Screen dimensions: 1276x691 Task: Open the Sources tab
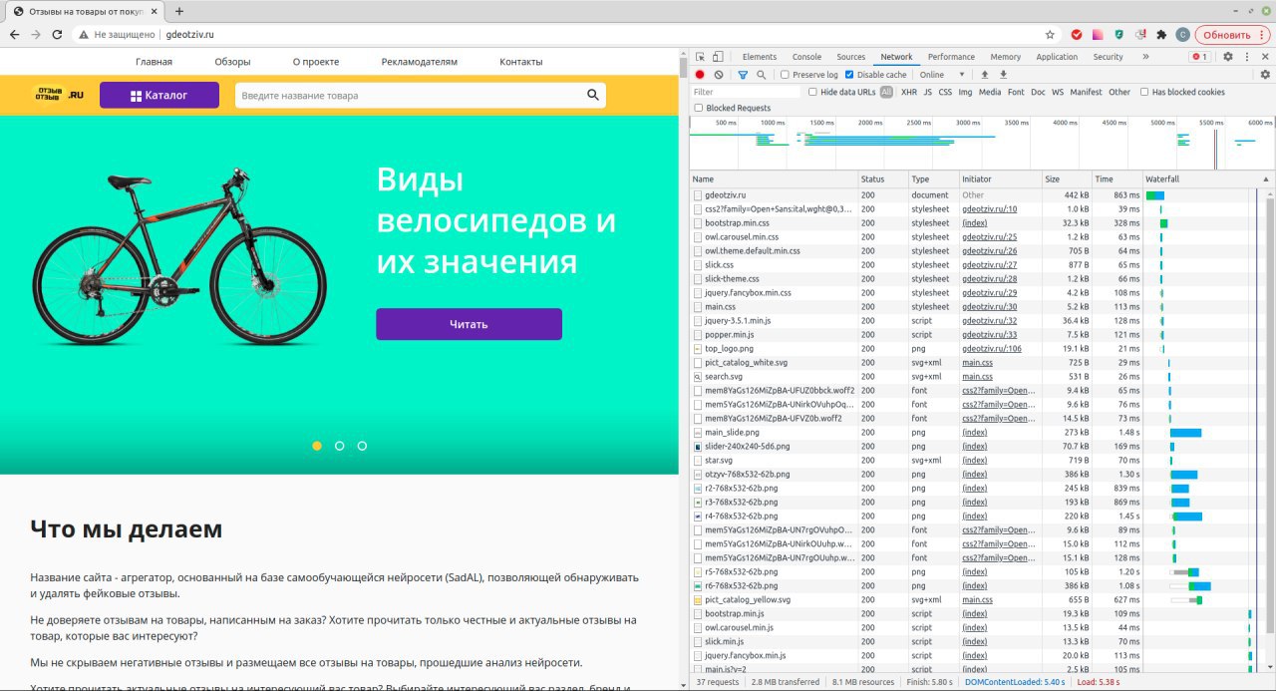click(850, 57)
